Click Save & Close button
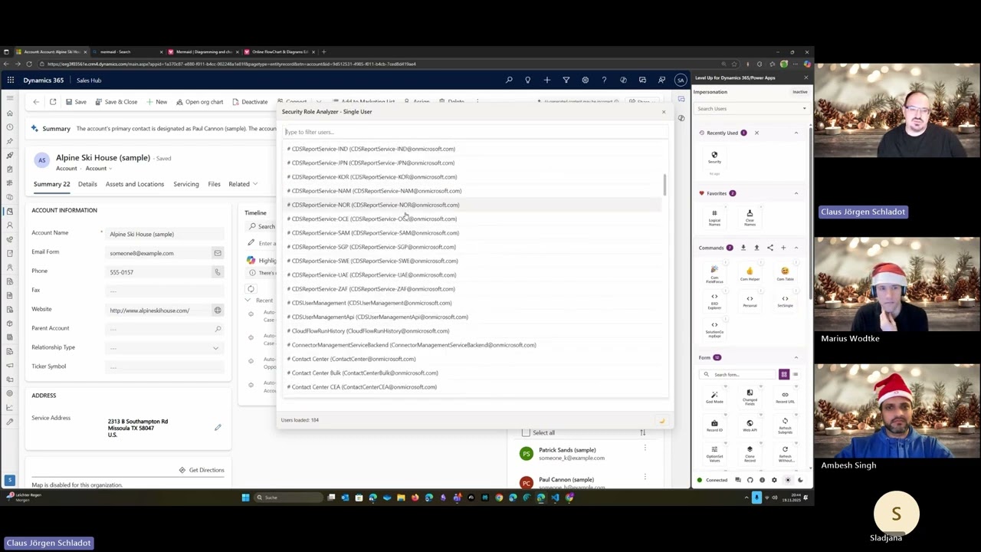 click(115, 102)
